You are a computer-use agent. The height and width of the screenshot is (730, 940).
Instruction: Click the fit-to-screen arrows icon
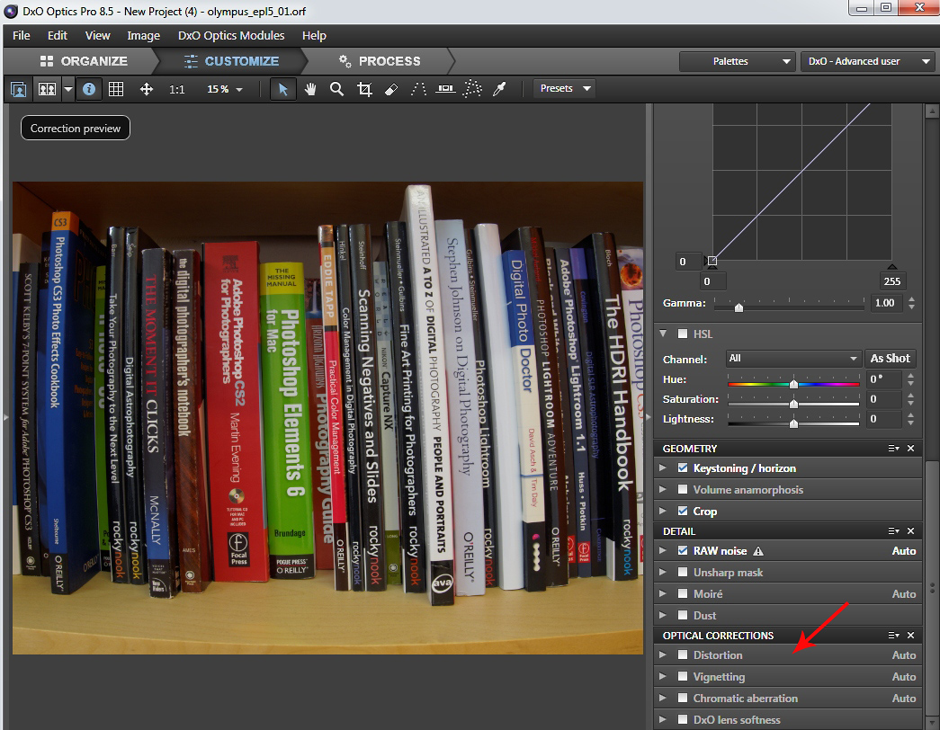(147, 89)
